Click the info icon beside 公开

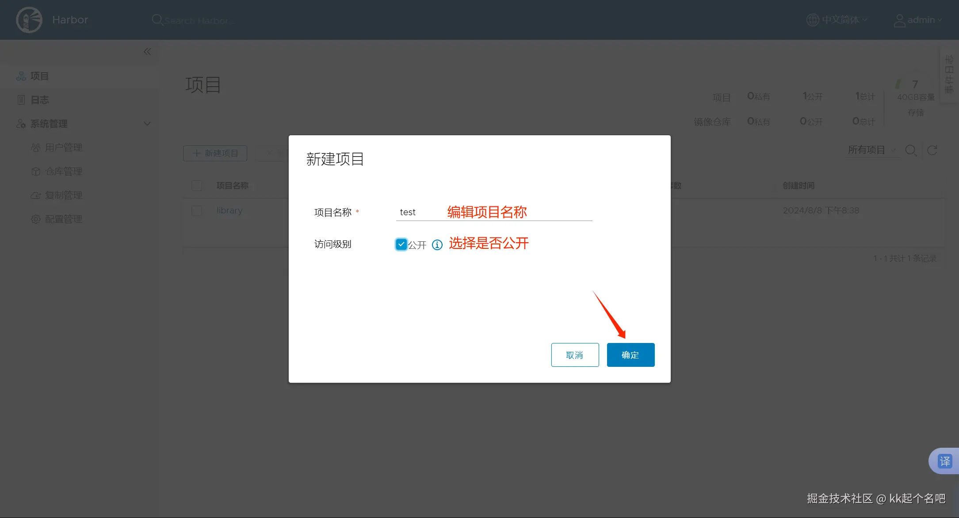tap(437, 245)
